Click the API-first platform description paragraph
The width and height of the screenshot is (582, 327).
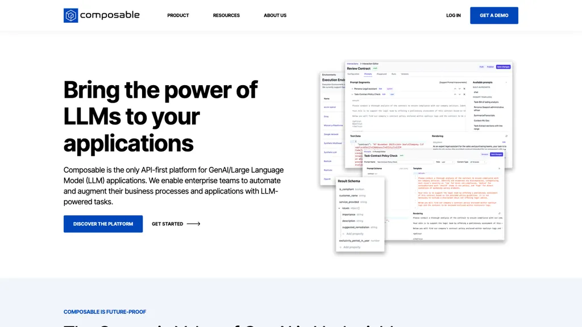tap(174, 186)
